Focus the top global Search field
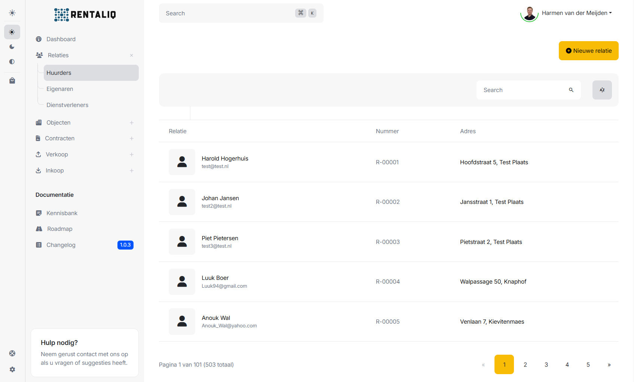 point(228,13)
